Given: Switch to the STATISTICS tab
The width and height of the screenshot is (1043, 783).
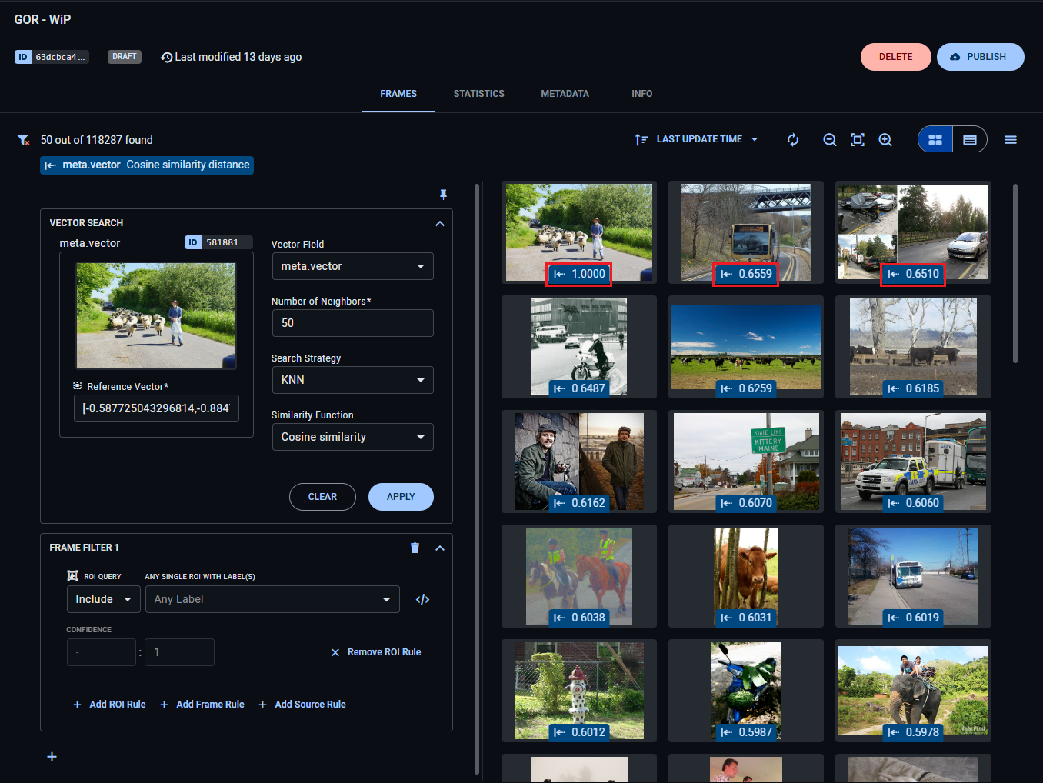Looking at the screenshot, I should tap(478, 93).
